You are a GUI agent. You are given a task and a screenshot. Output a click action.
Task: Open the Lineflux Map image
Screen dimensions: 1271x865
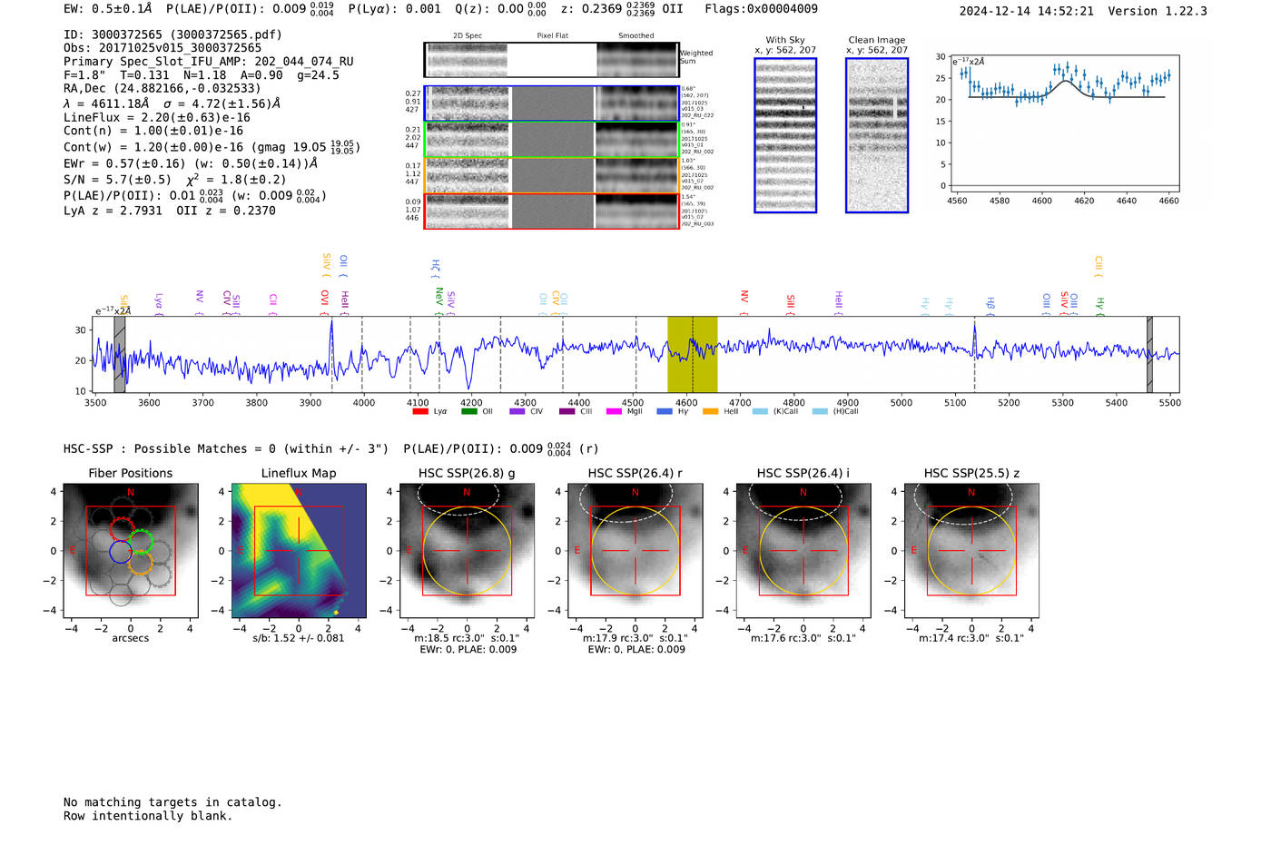(299, 551)
